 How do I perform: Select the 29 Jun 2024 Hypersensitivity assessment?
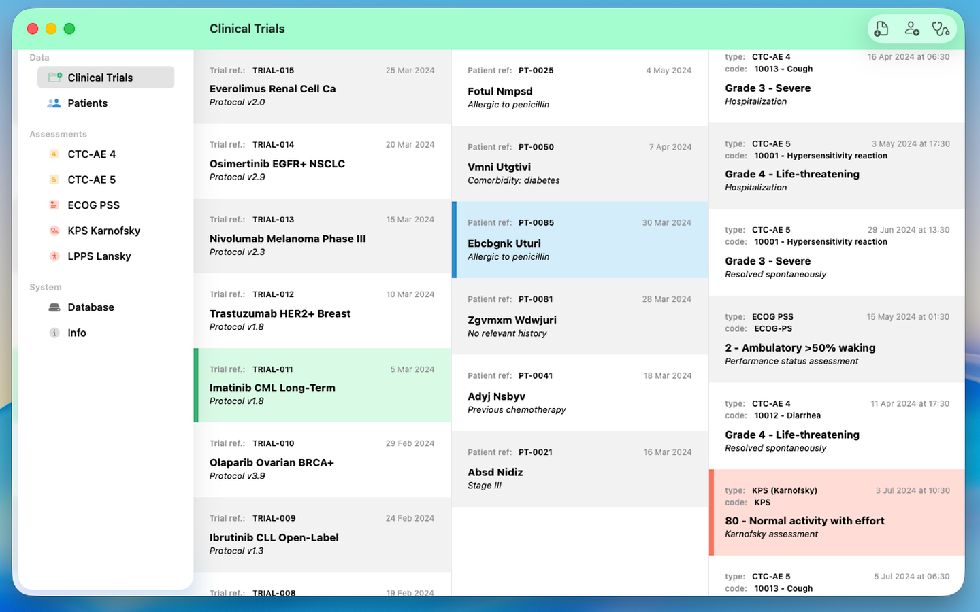click(x=836, y=252)
